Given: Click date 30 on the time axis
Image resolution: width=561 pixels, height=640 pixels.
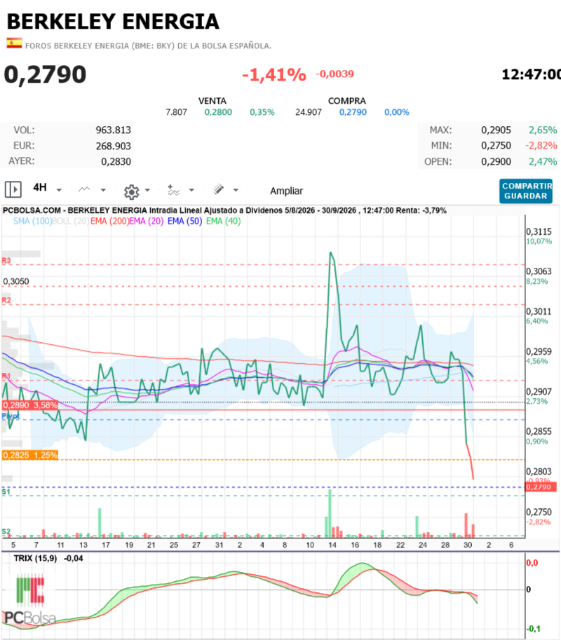Looking at the screenshot, I should pos(468,545).
